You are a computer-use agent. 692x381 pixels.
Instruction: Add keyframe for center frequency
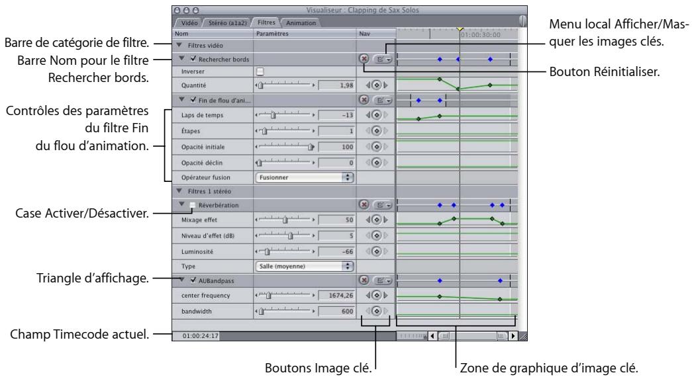coord(376,296)
